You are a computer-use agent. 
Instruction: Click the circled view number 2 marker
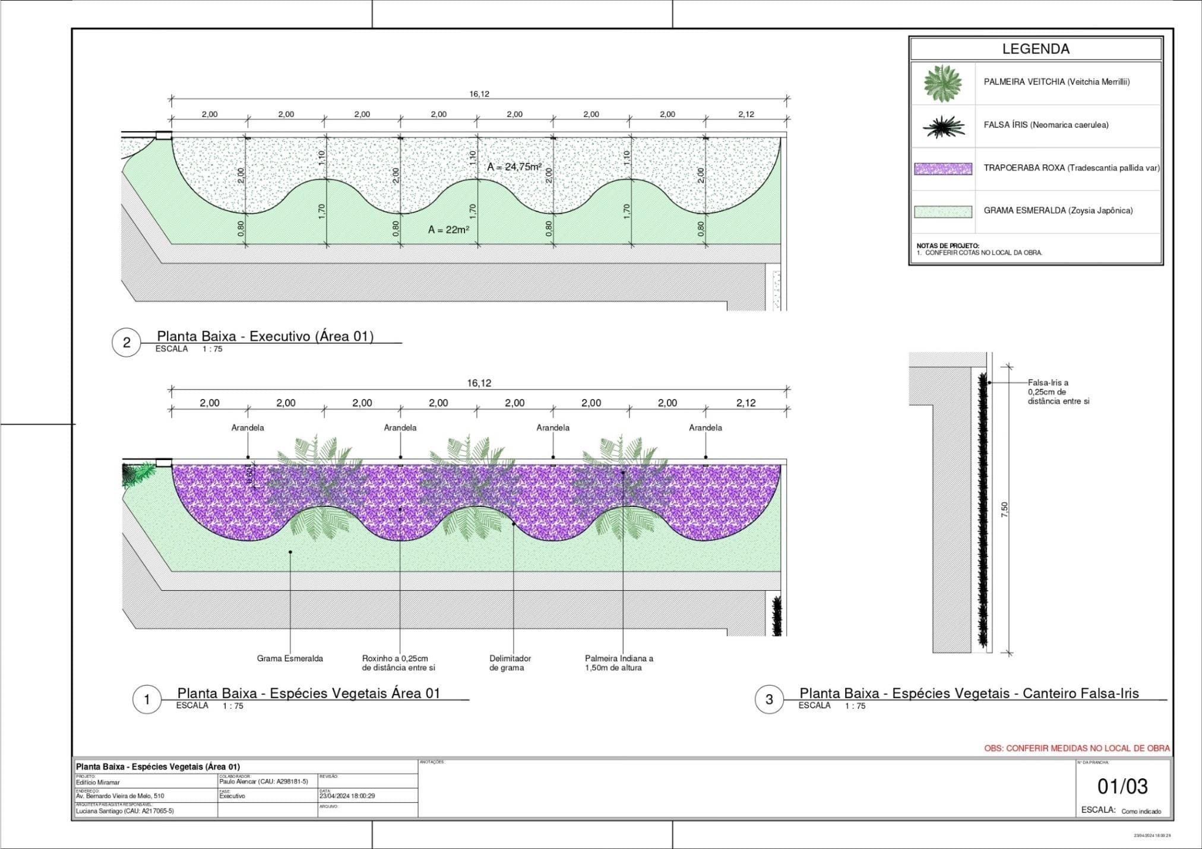pyautogui.click(x=126, y=343)
